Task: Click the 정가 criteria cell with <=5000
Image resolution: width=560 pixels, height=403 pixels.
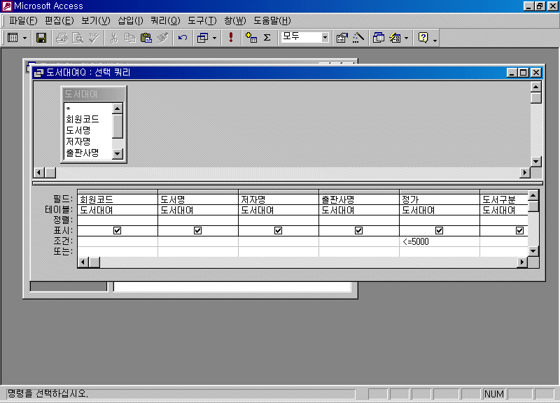Action: tap(439, 241)
